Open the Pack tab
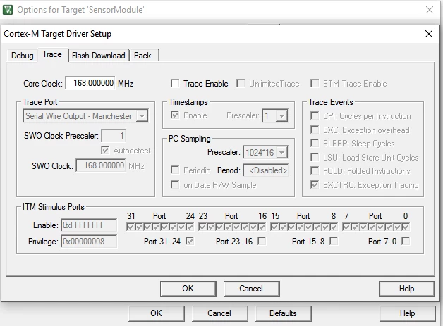 (142, 56)
